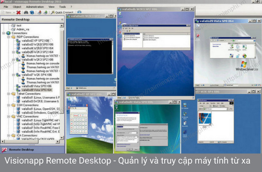Open the View menu
This screenshot has width=262, height=172.
51,7
